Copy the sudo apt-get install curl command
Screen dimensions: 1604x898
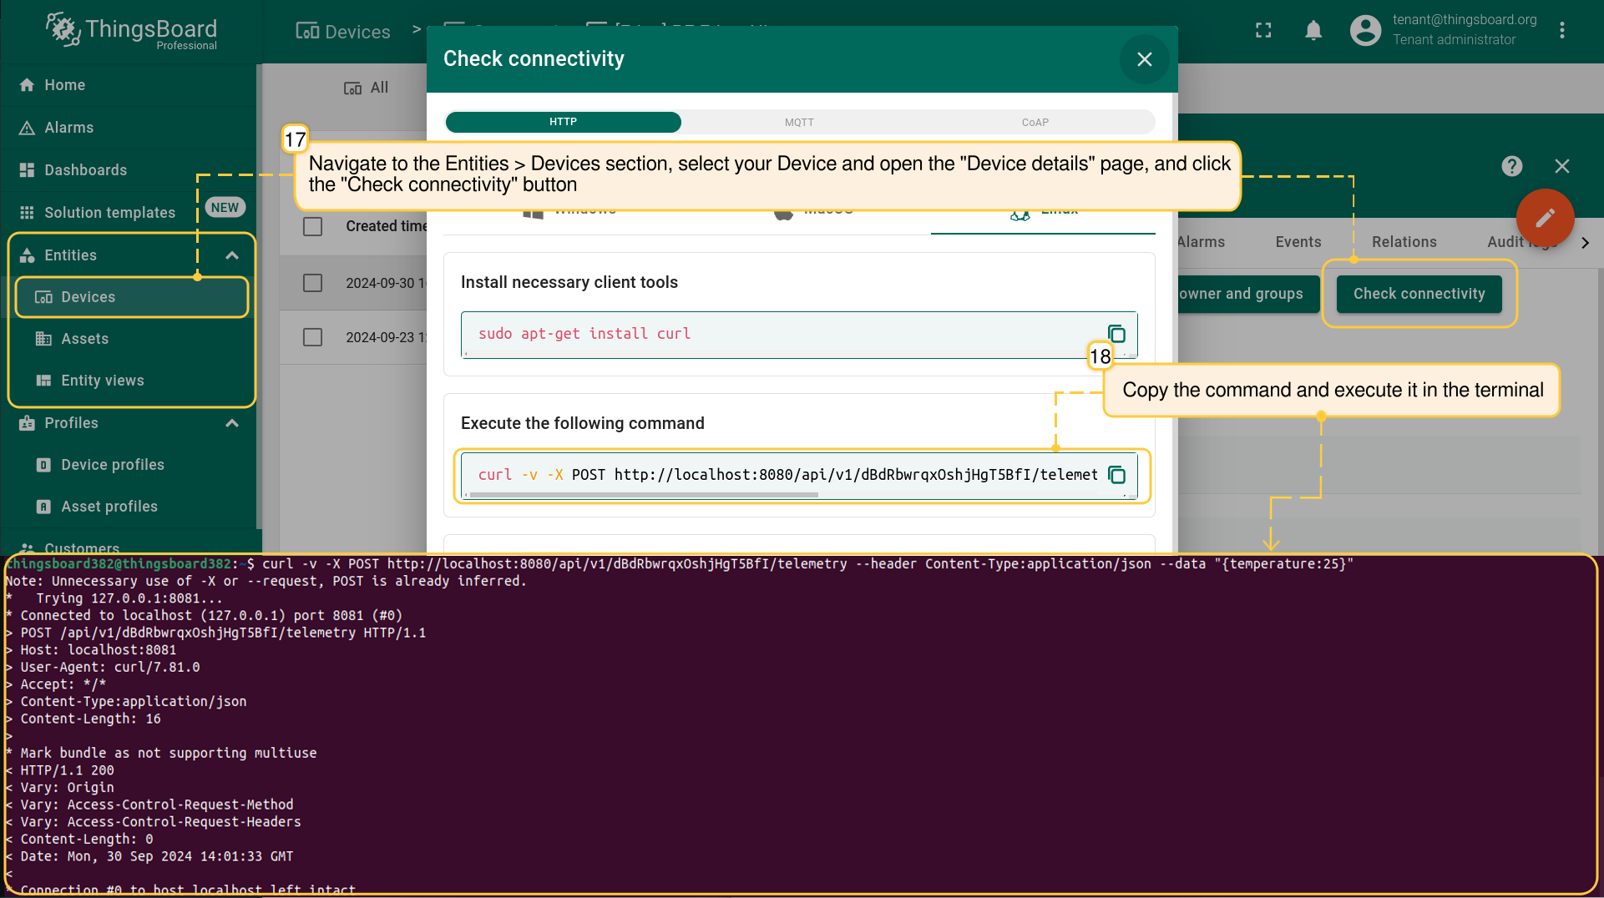pyautogui.click(x=1116, y=334)
